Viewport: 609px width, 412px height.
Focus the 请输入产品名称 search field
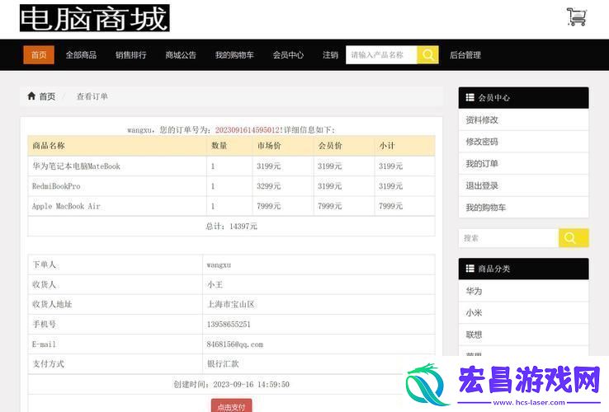(x=381, y=54)
